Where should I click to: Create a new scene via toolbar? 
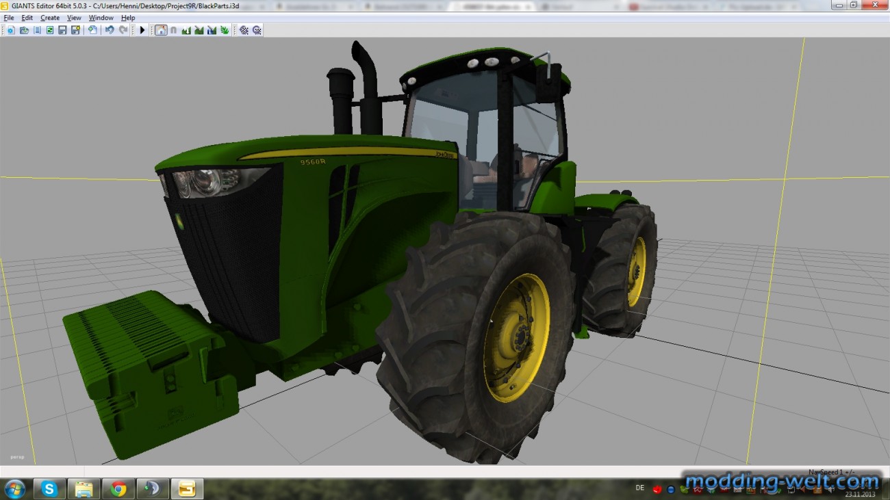[11, 30]
